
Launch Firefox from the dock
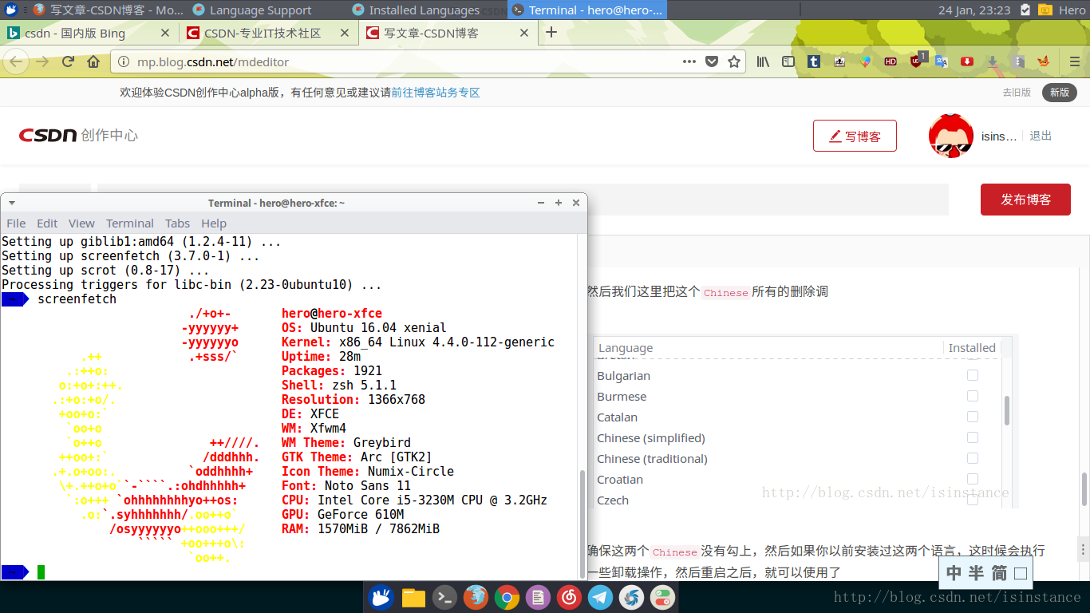(x=476, y=597)
